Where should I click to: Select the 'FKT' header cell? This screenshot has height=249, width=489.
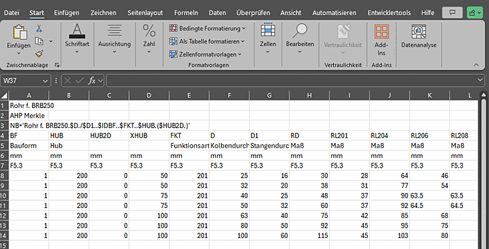pyautogui.click(x=189, y=135)
